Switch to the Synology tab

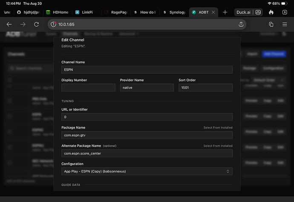[x=174, y=12]
